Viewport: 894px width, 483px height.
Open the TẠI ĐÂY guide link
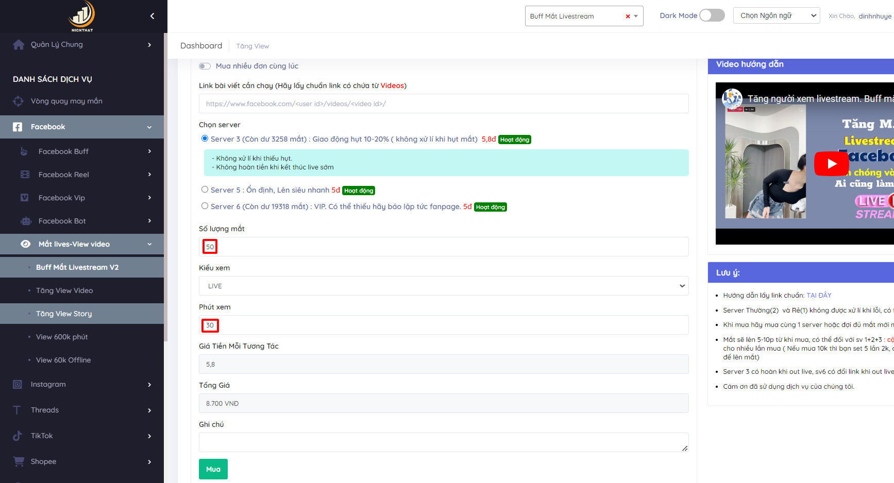819,295
